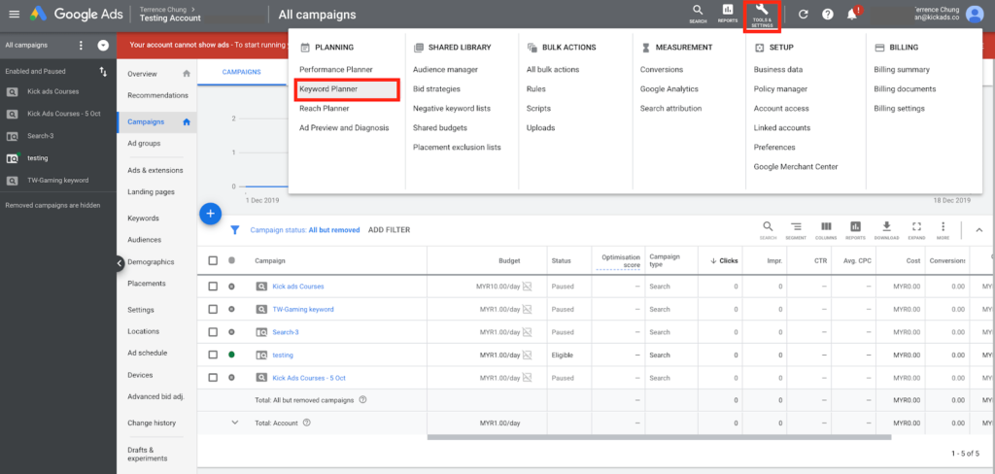
Task: Open the Tools & Settings wrench icon
Action: point(762,16)
